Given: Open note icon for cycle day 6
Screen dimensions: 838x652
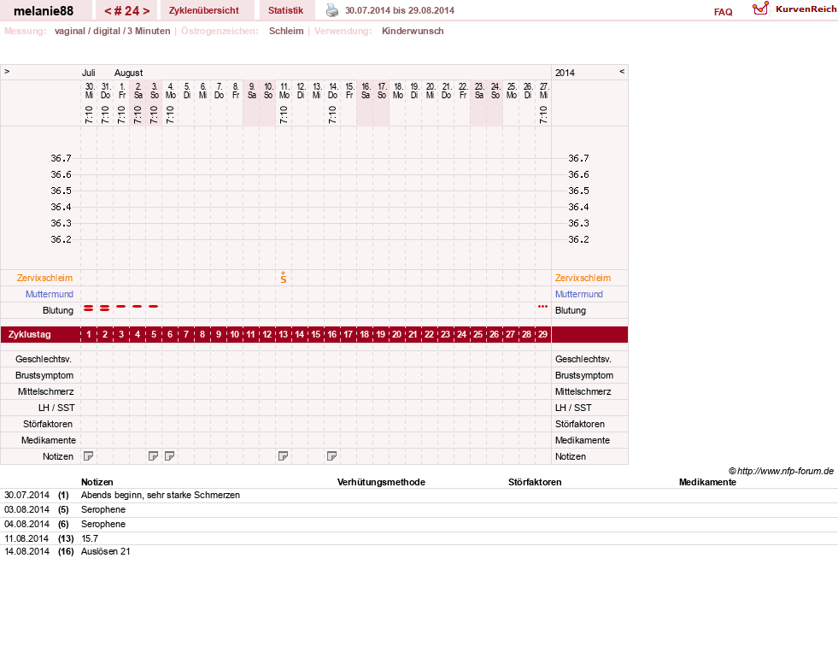Looking at the screenshot, I should pyautogui.click(x=169, y=455).
